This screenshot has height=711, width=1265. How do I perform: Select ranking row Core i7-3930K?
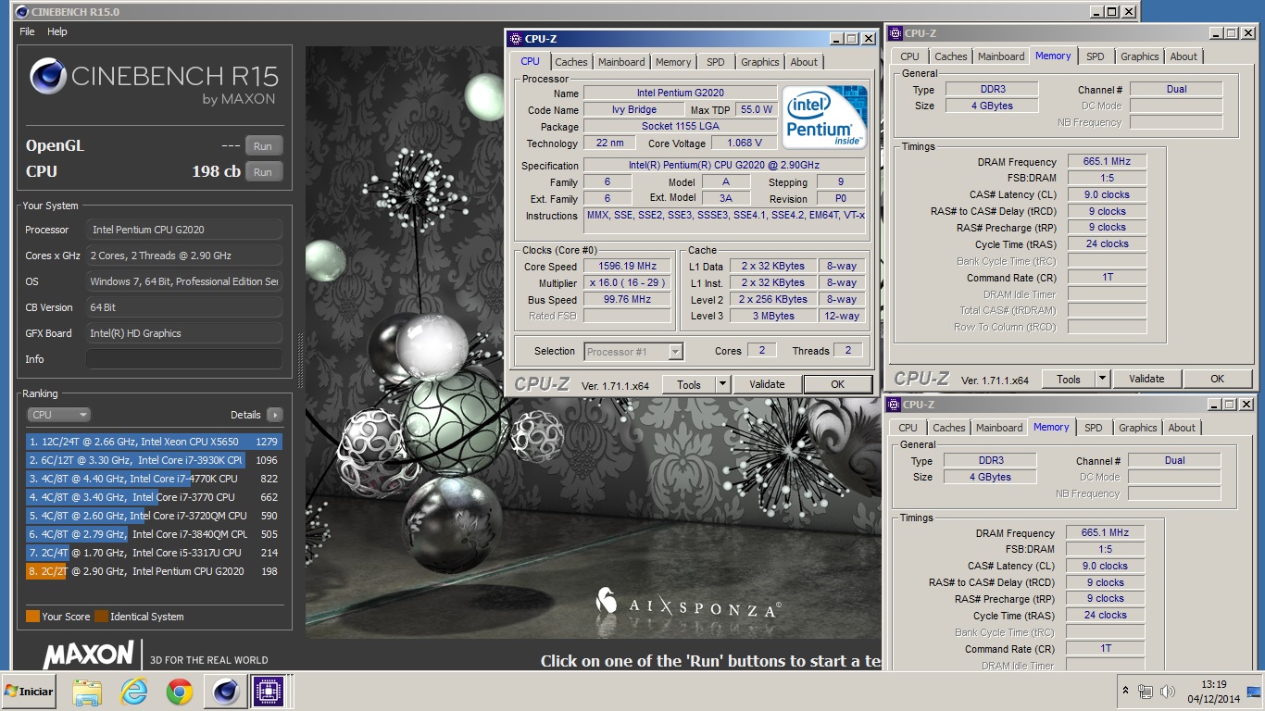[154, 460]
